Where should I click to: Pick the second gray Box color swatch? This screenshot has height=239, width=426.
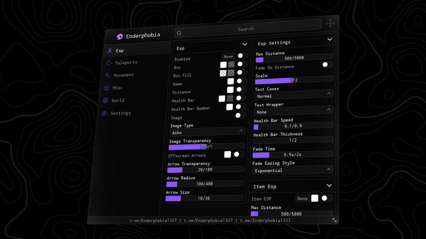coord(231,64)
